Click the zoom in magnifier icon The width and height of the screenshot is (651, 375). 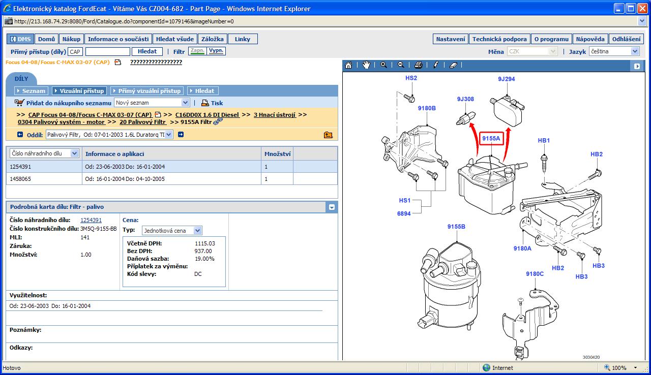tap(383, 65)
